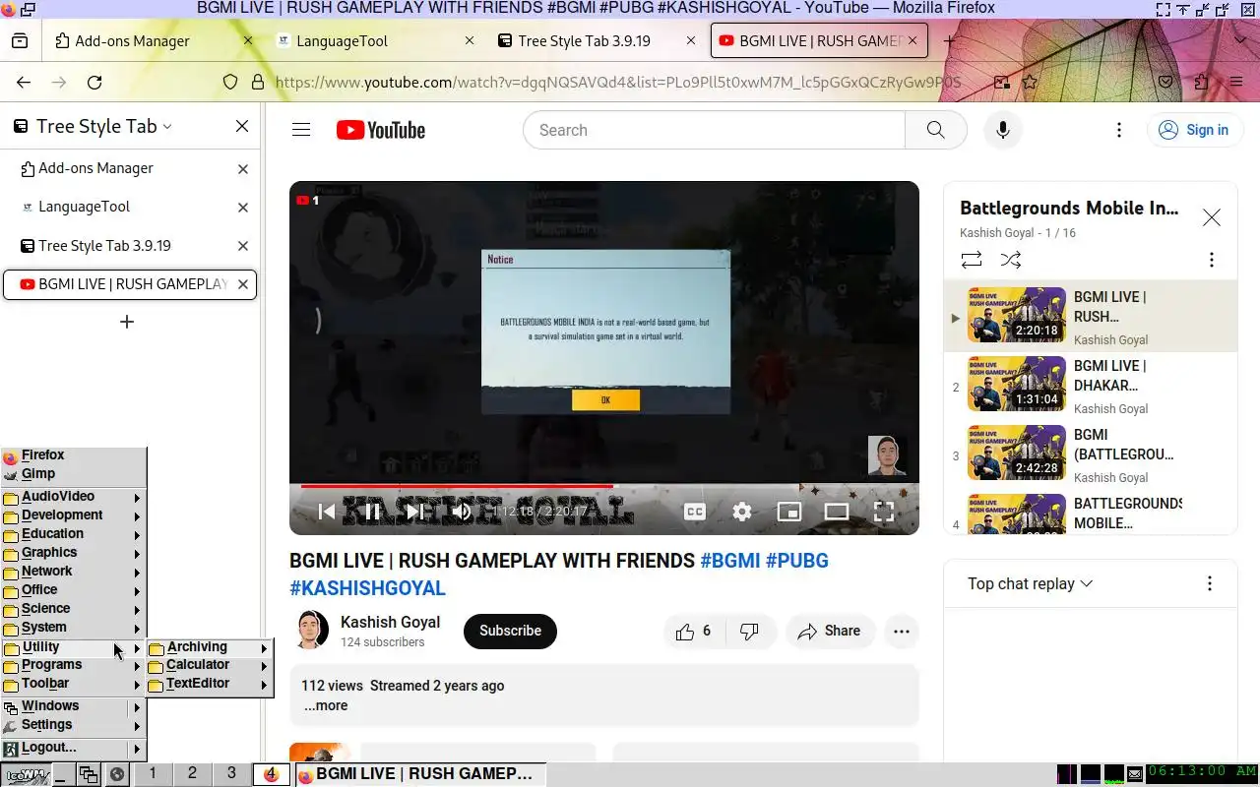
Task: Open video player settings gear
Action: (742, 512)
